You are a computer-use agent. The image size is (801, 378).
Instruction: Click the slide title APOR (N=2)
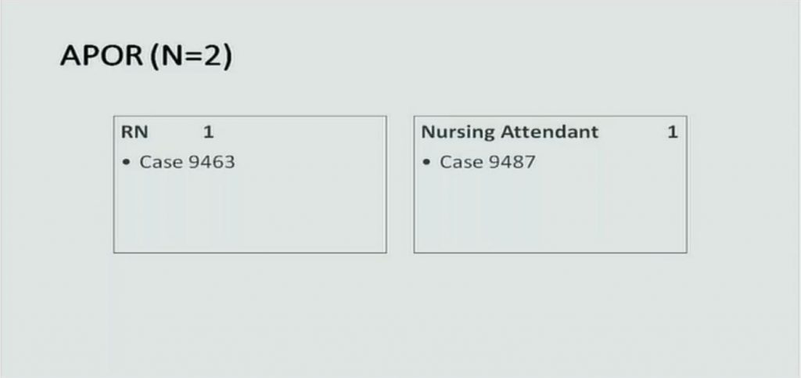(146, 56)
